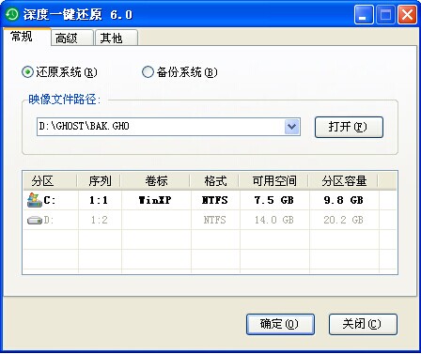Click the bold NTFS cell in C: row
The width and height of the screenshot is (421, 354).
coord(215,200)
